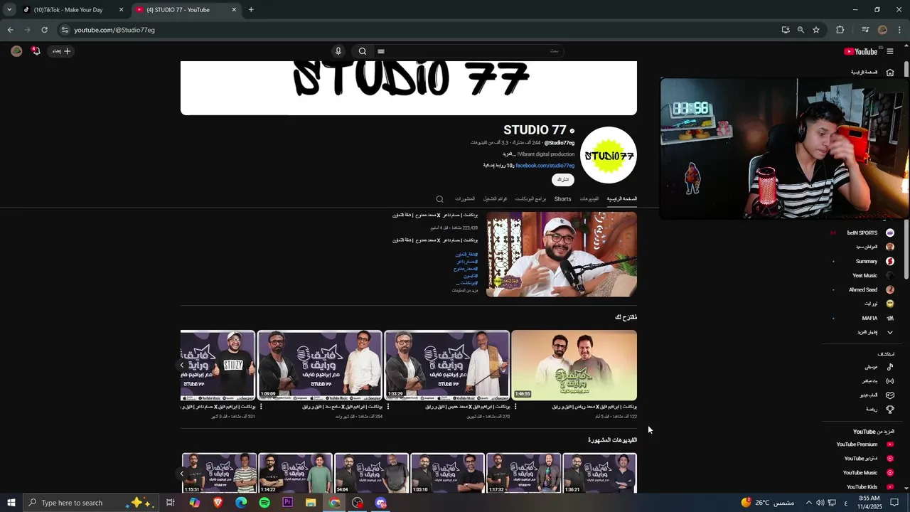This screenshot has width=910, height=512.
Task: Open YouTube Premium link
Action: (x=864, y=444)
